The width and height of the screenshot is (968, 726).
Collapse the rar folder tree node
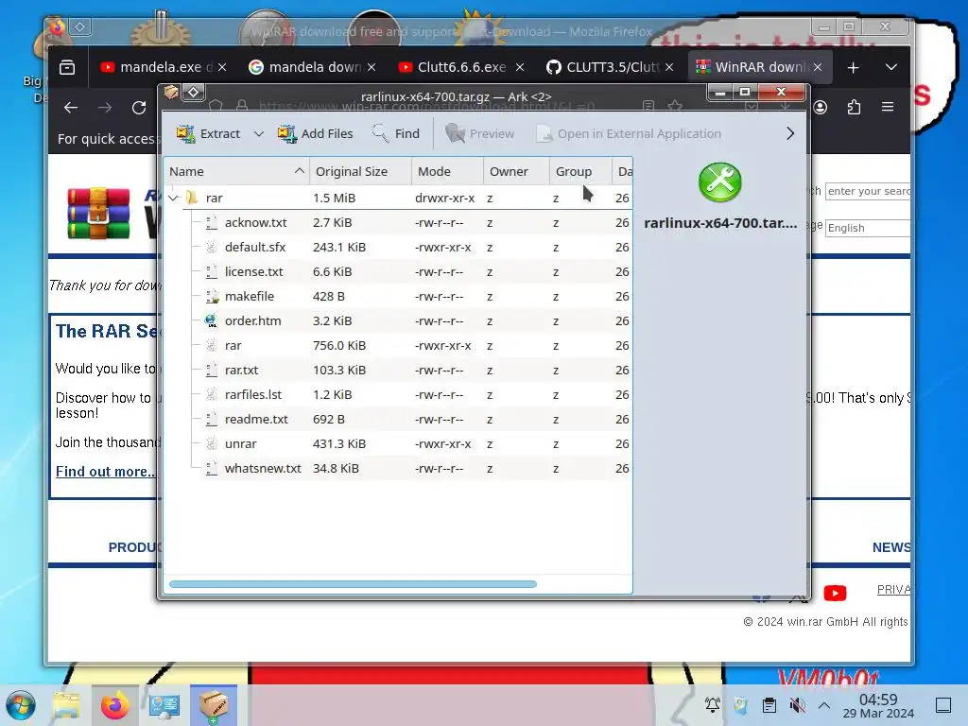tap(174, 199)
